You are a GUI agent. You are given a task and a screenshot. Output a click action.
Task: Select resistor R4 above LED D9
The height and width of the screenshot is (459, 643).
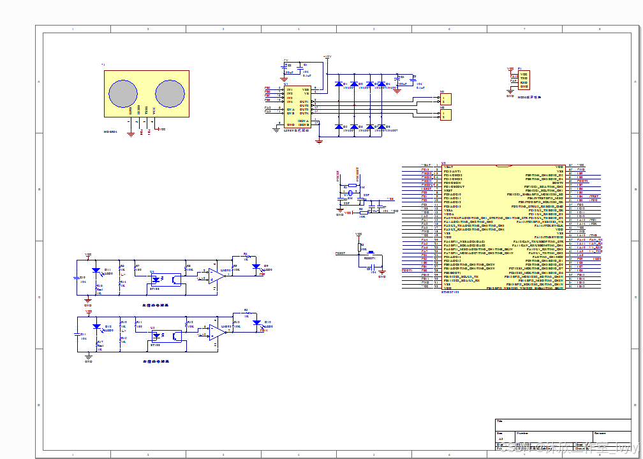click(248, 256)
